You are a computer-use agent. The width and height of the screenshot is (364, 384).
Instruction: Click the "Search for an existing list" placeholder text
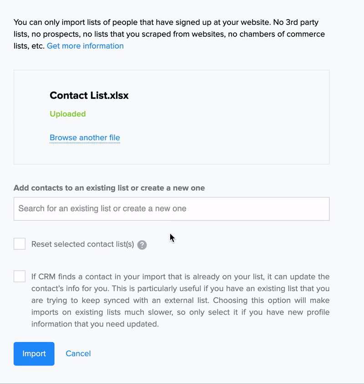pos(102,209)
